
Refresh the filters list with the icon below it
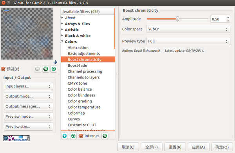coord(73,136)
